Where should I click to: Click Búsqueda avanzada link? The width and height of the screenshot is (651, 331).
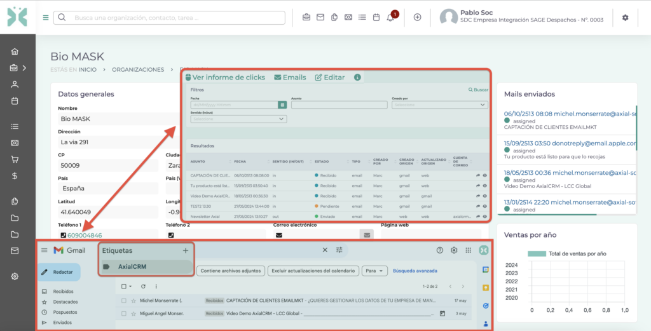(x=415, y=271)
